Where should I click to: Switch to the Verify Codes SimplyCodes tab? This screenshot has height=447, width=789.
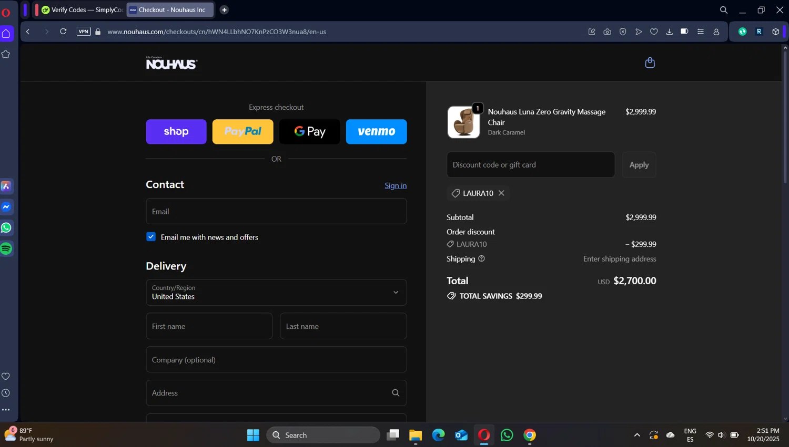(82, 10)
